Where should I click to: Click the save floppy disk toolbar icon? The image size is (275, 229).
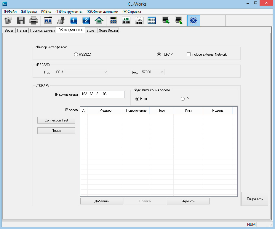(x=21, y=21)
